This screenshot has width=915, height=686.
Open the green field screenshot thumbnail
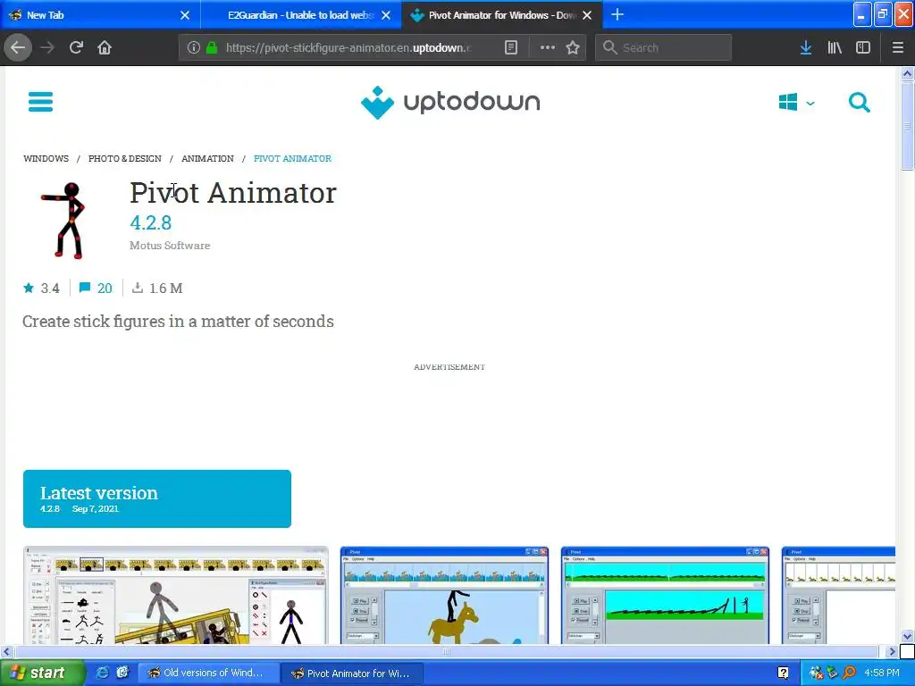pos(665,595)
